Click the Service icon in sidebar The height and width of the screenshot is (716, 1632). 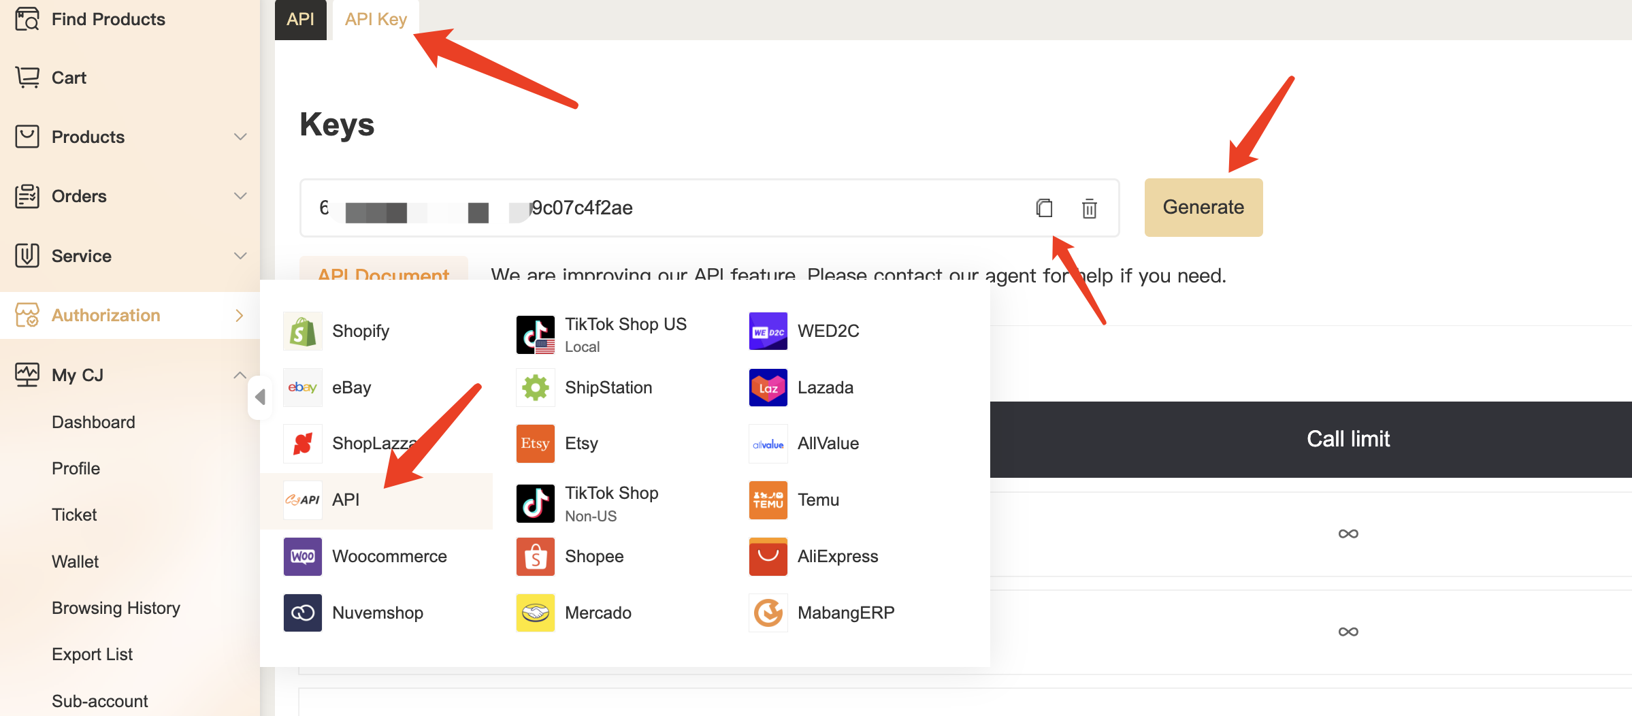coord(27,256)
